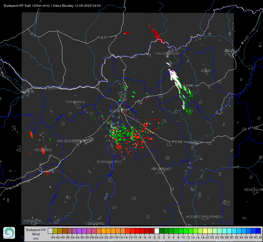Click the SZÉKESFEHÉRVÁR city label

[x=77, y=141]
